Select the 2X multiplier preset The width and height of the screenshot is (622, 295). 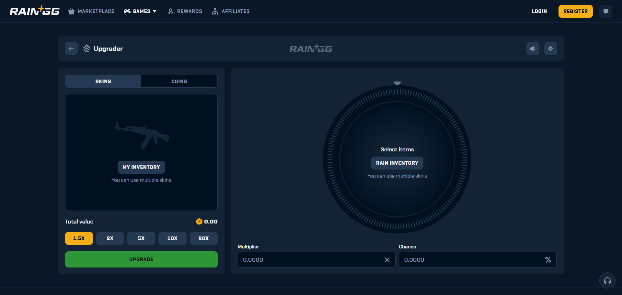click(x=110, y=238)
